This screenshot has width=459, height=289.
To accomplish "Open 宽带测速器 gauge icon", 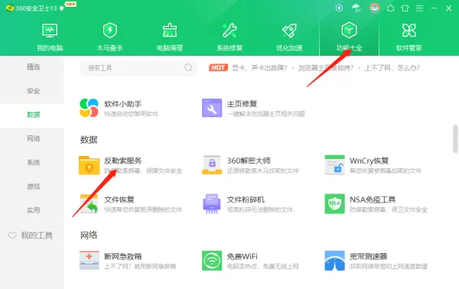I will (x=334, y=261).
